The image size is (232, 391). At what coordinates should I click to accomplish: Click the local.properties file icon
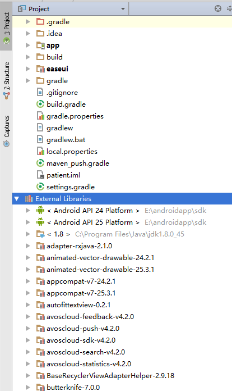click(40, 151)
